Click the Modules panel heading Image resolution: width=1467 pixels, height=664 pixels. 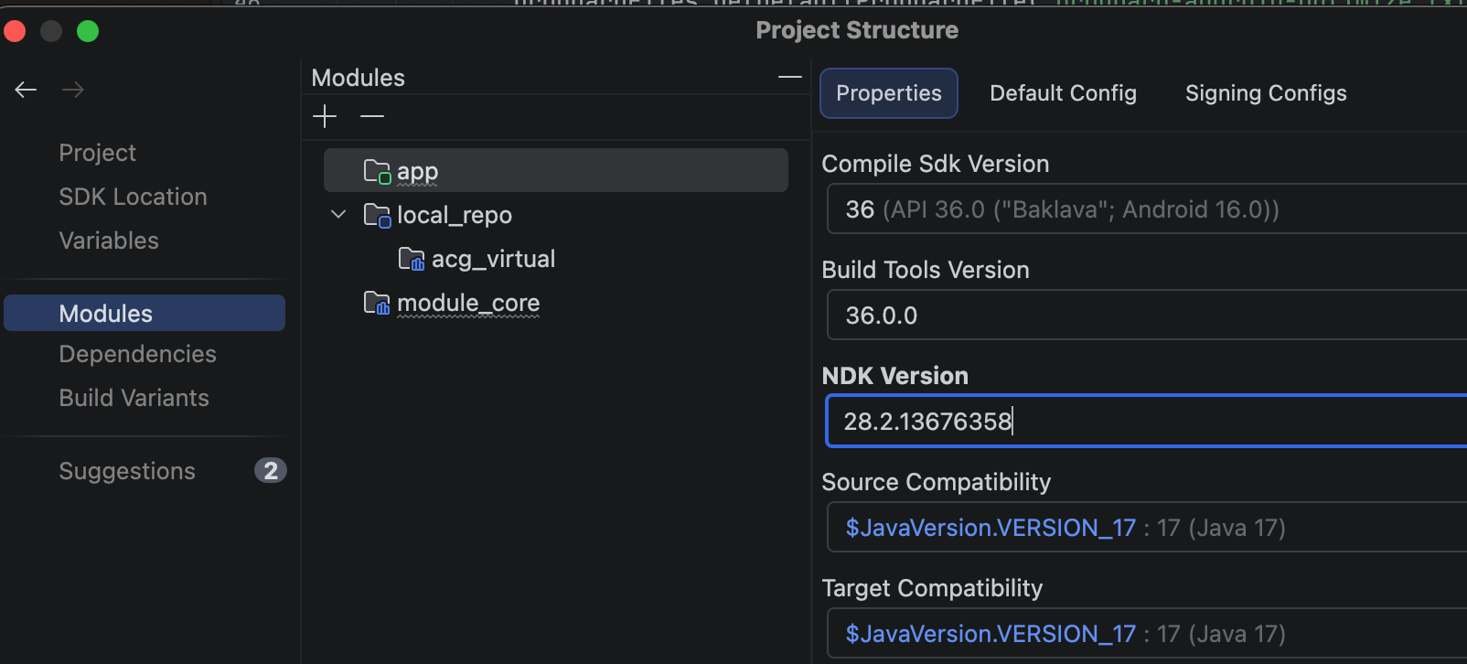point(358,78)
